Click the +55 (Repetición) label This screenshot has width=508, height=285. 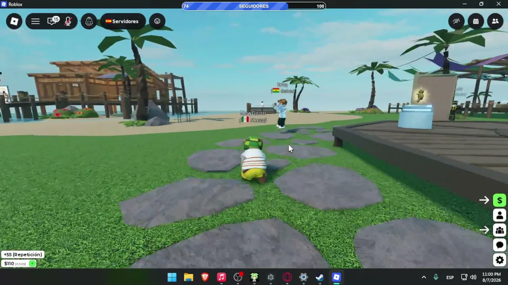tap(23, 255)
